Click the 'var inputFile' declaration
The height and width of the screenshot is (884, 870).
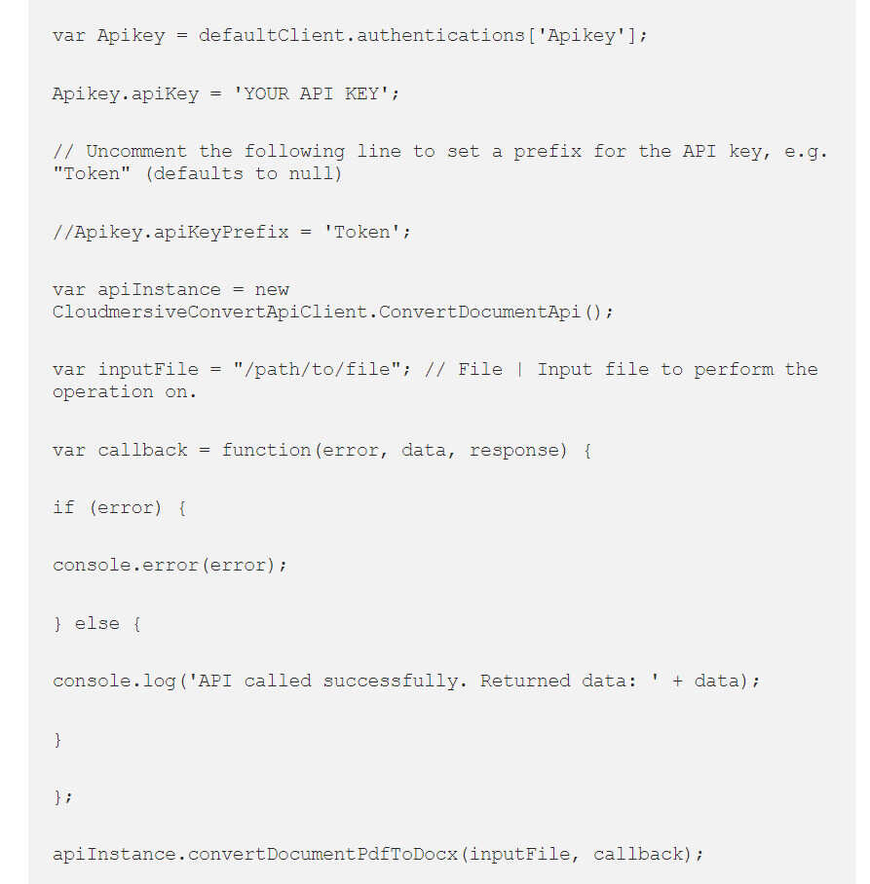pos(126,370)
